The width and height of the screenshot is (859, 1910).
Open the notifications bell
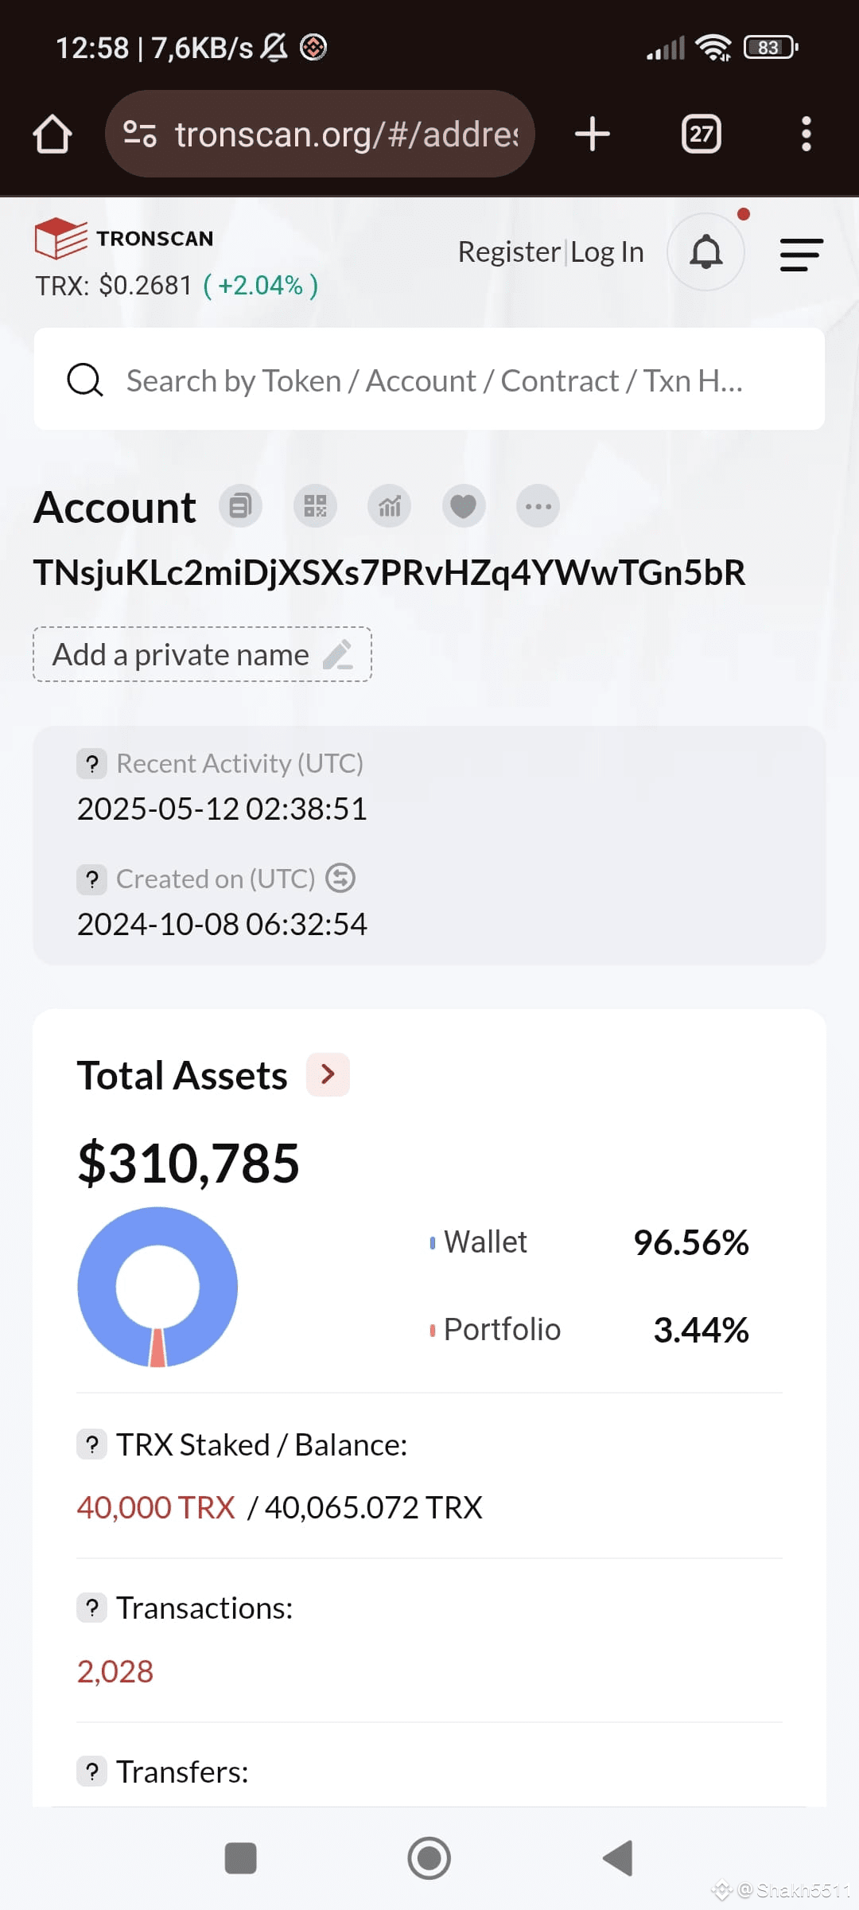tap(705, 252)
